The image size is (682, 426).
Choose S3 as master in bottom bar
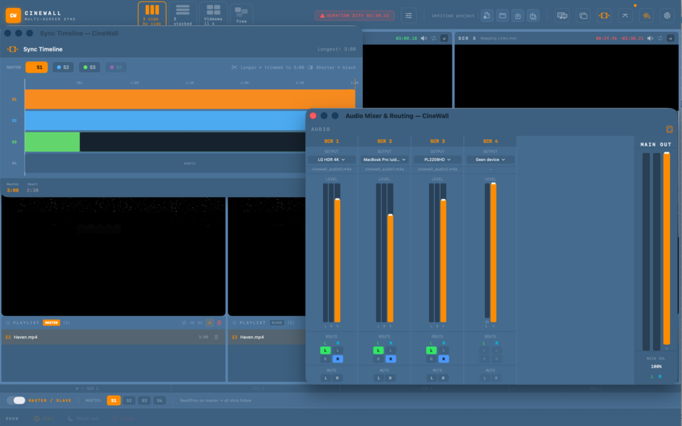144,400
